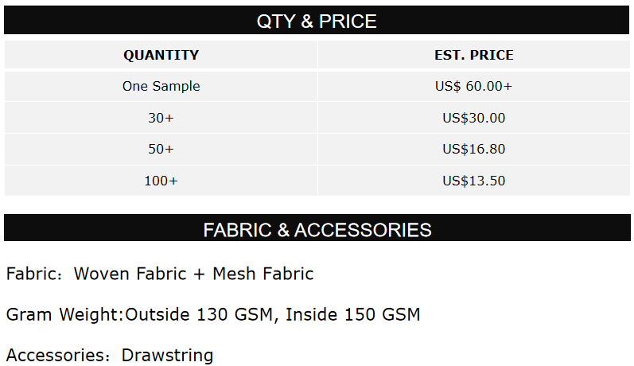634x366 pixels.
Task: Select the 50+ quantity cell
Action: tap(161, 149)
